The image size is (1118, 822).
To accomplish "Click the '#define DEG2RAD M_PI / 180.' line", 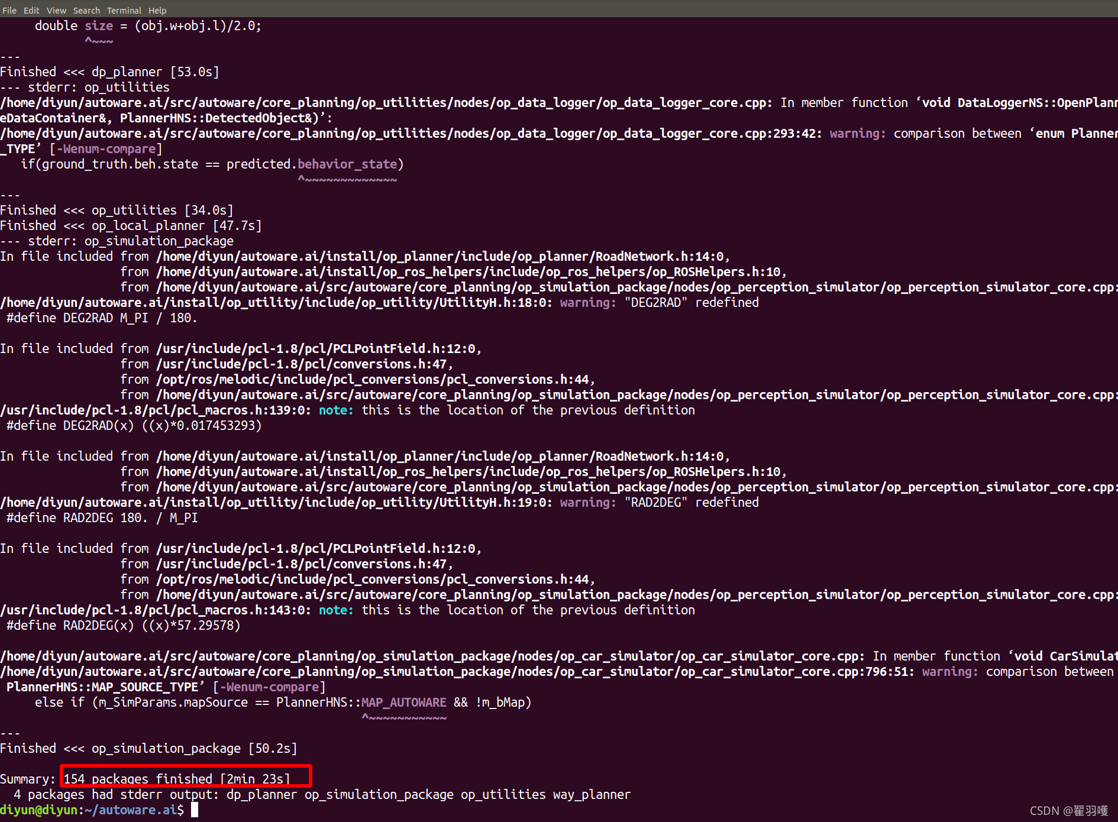I will tap(101, 318).
